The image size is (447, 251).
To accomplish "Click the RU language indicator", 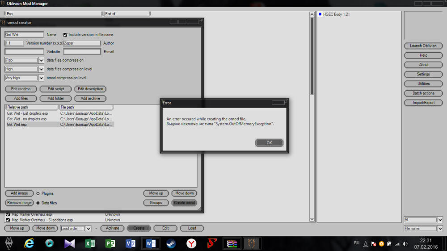I will click(x=357, y=243).
